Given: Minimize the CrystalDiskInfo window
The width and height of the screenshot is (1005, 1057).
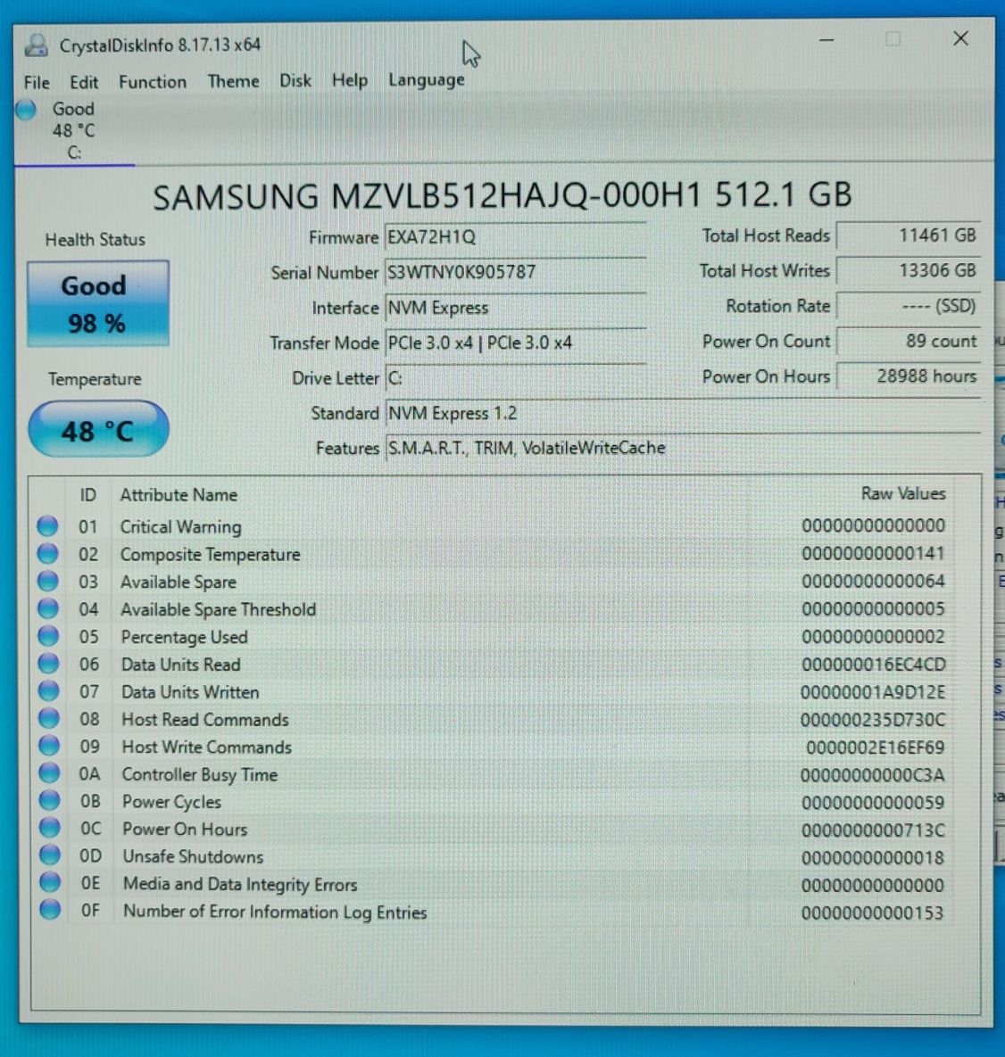Looking at the screenshot, I should pyautogui.click(x=826, y=40).
